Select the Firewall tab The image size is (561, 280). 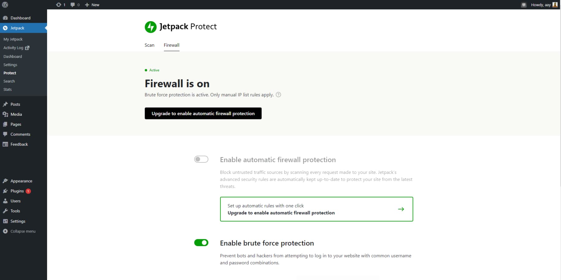point(171,45)
